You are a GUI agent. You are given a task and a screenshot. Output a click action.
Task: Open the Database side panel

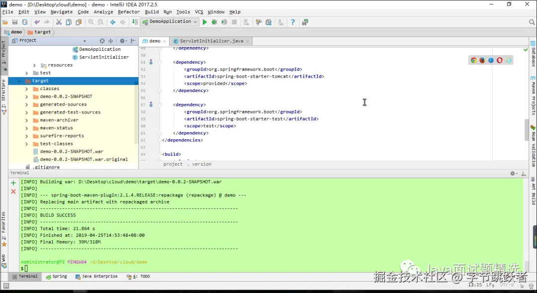tap(533, 54)
